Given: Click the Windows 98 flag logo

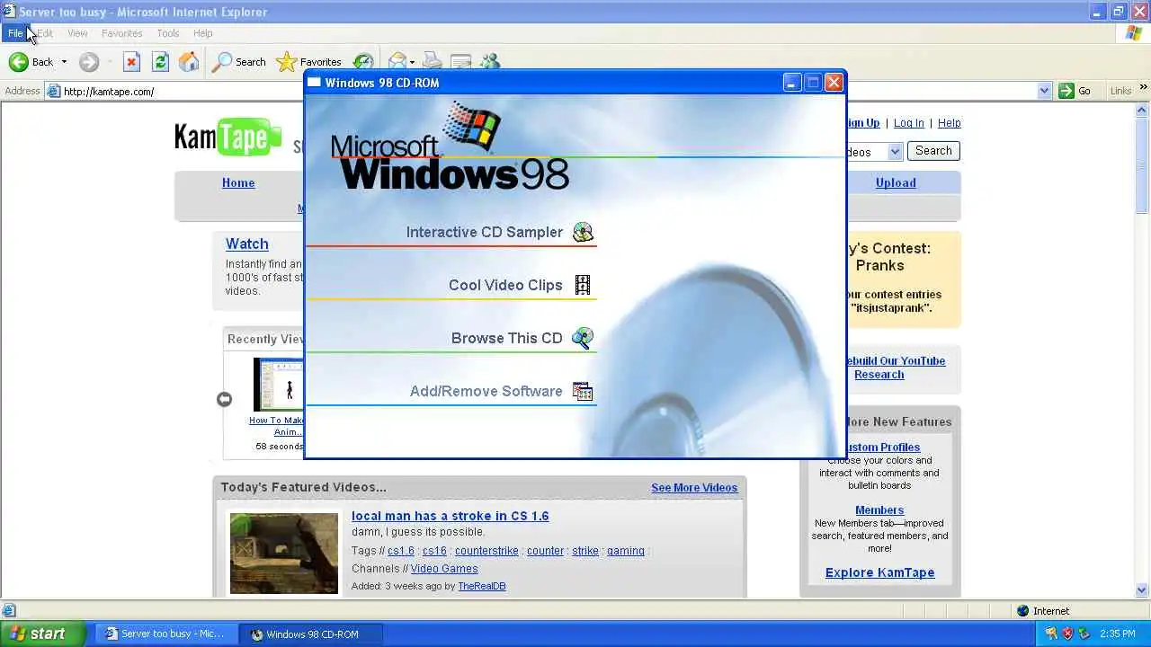Looking at the screenshot, I should [472, 126].
